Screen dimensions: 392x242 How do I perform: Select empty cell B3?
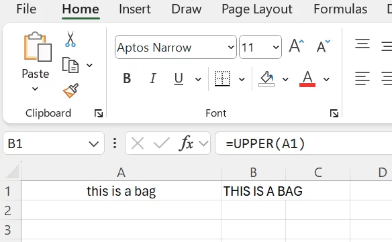pyautogui.click(x=253, y=230)
